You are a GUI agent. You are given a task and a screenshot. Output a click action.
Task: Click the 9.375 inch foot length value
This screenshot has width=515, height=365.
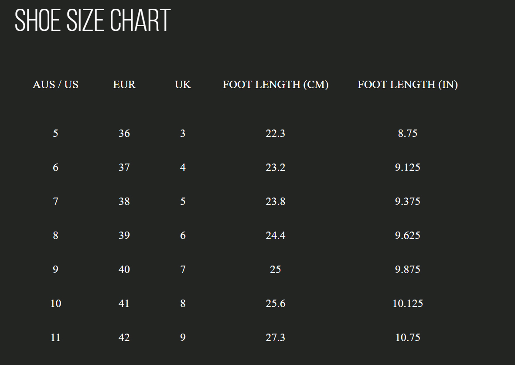(x=407, y=201)
